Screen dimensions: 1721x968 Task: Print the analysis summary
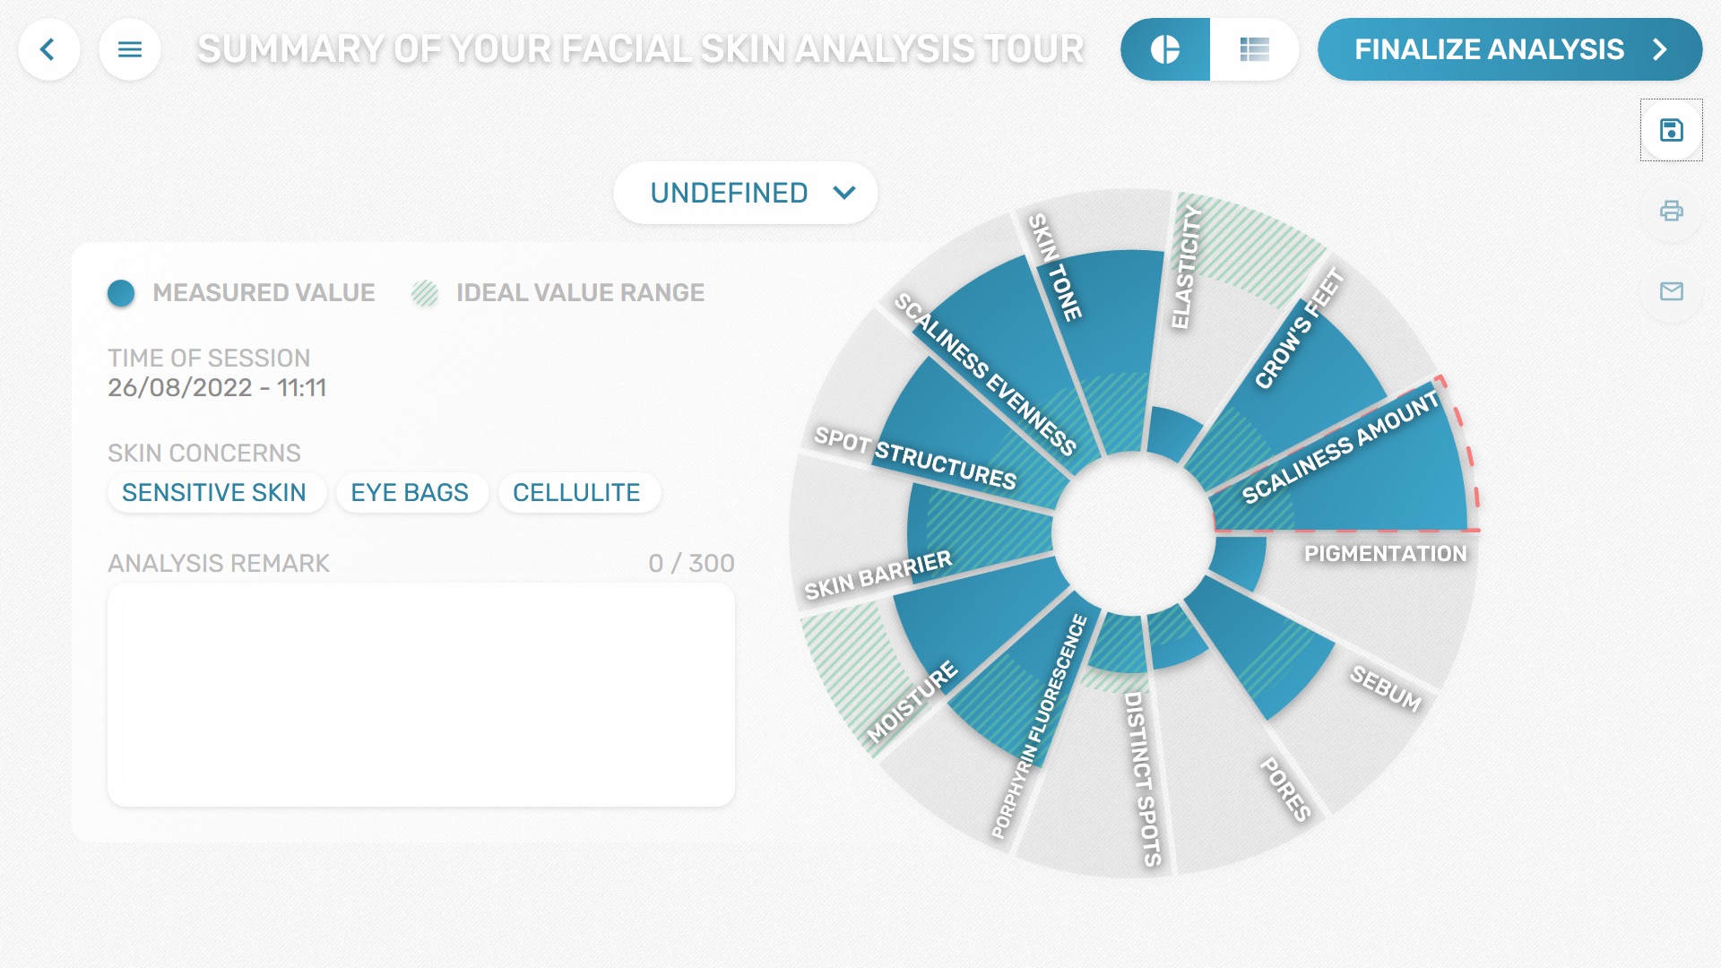(x=1671, y=211)
